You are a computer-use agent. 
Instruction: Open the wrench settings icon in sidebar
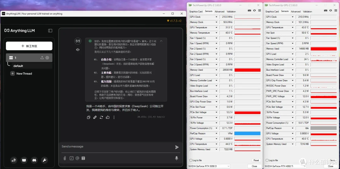pos(44,160)
